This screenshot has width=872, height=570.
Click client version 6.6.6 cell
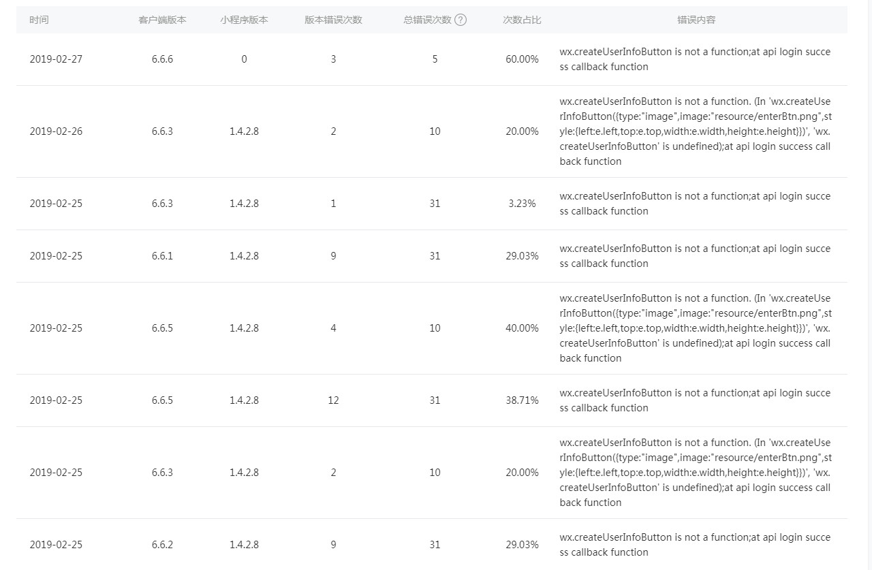[x=162, y=59]
